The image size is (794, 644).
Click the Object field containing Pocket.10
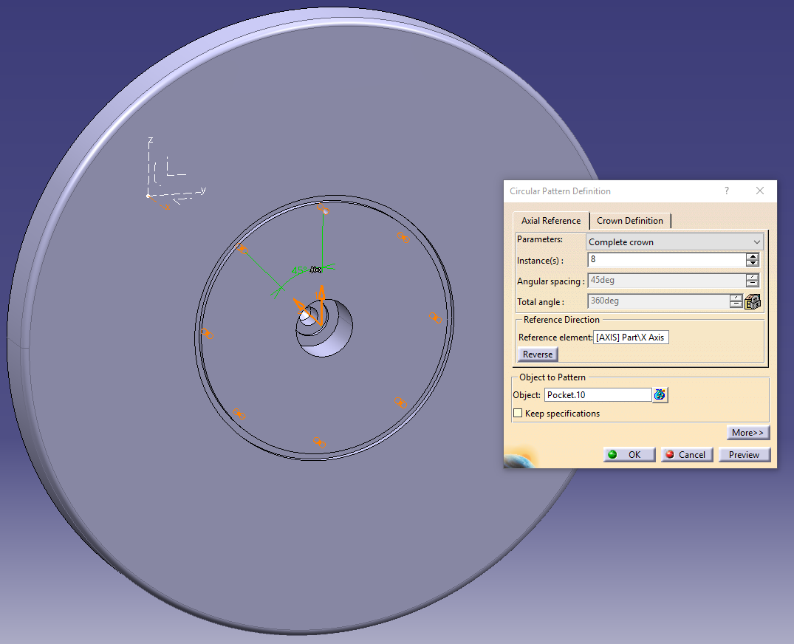(x=597, y=394)
